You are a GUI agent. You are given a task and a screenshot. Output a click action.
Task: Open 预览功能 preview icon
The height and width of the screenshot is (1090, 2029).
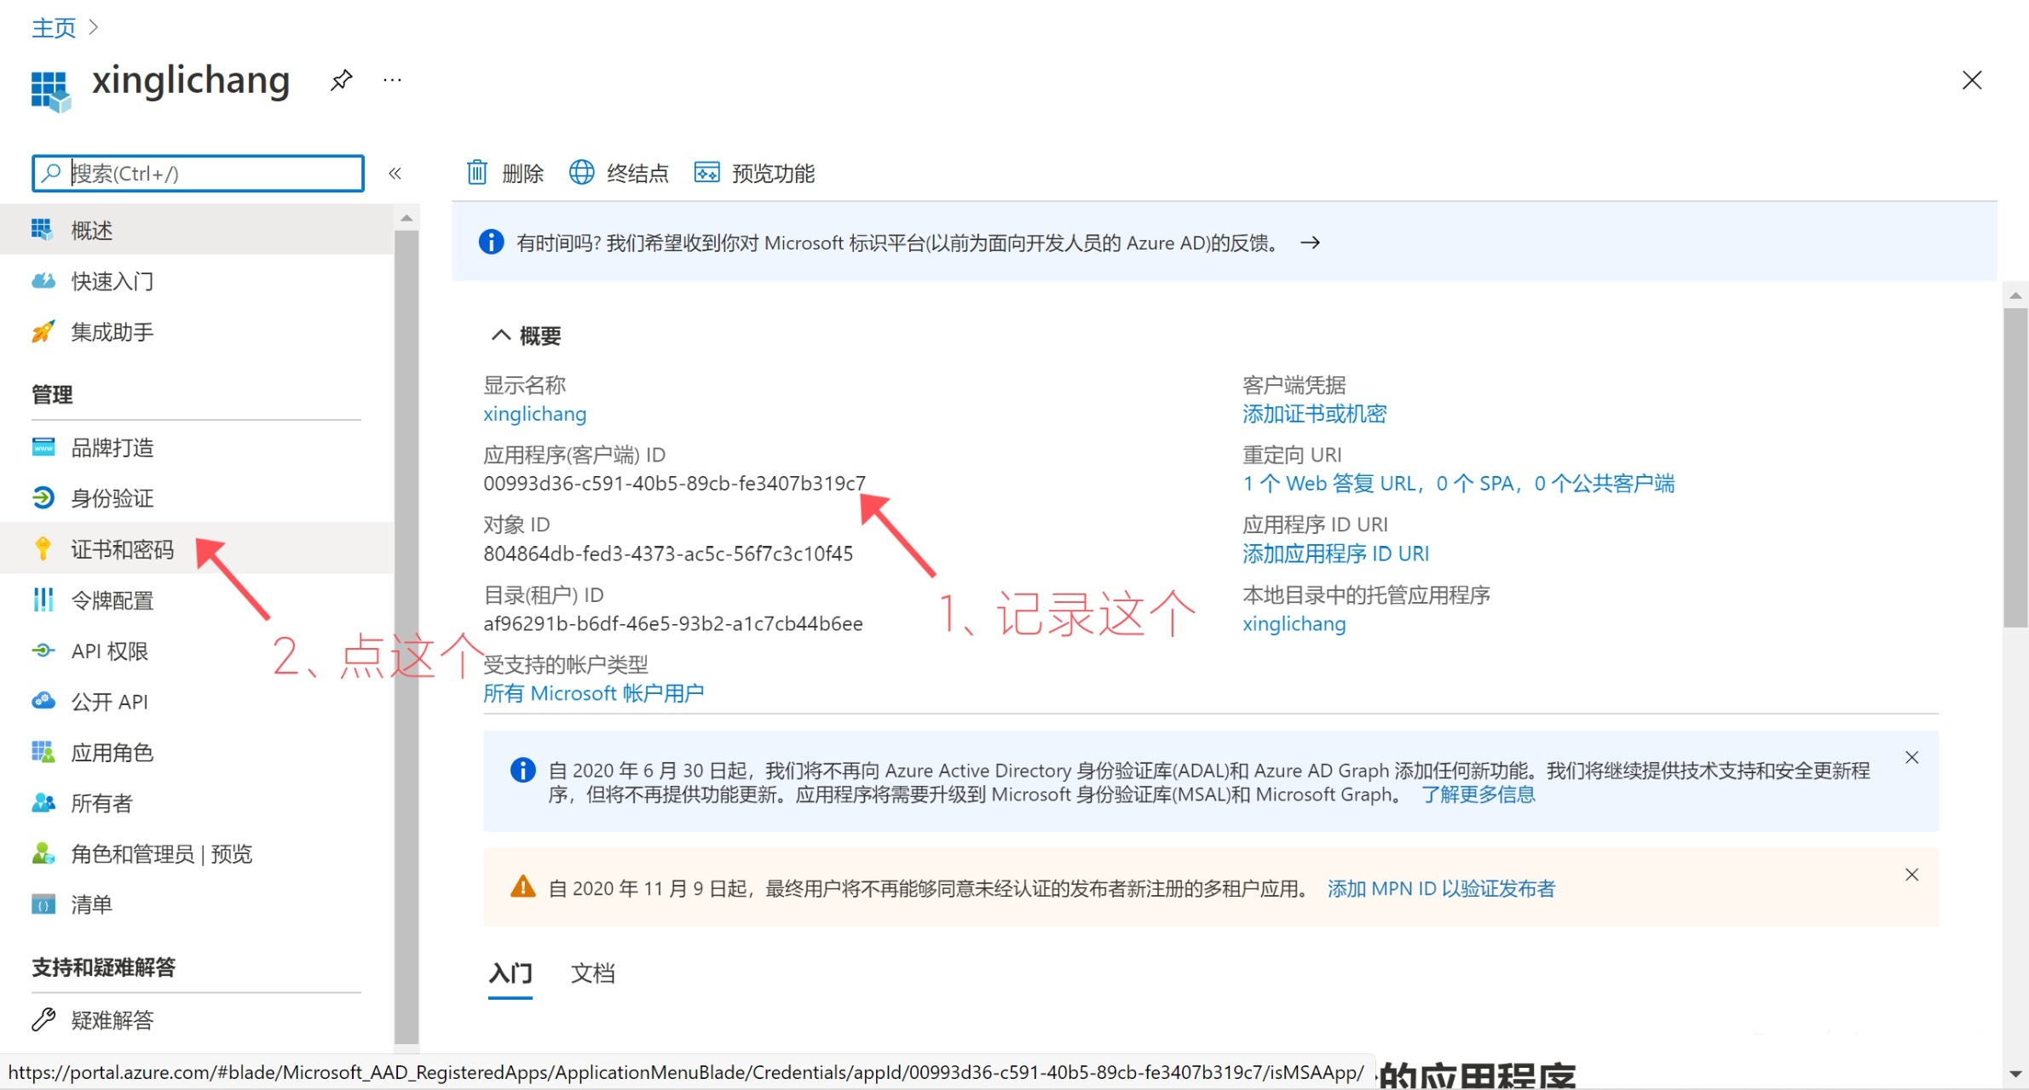[706, 173]
